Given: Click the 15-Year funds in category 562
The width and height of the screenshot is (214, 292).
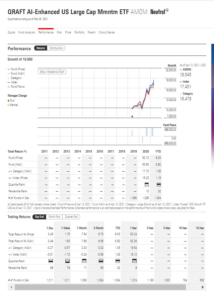Looking at the screenshot, I should (x=202, y=280).
